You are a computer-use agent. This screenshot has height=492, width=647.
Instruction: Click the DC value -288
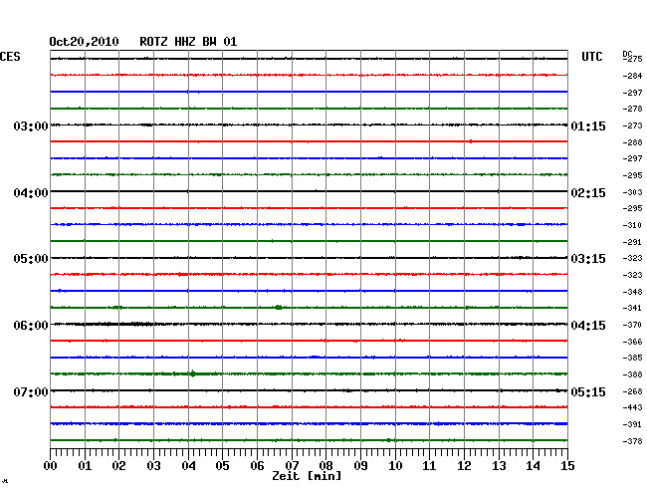632,142
